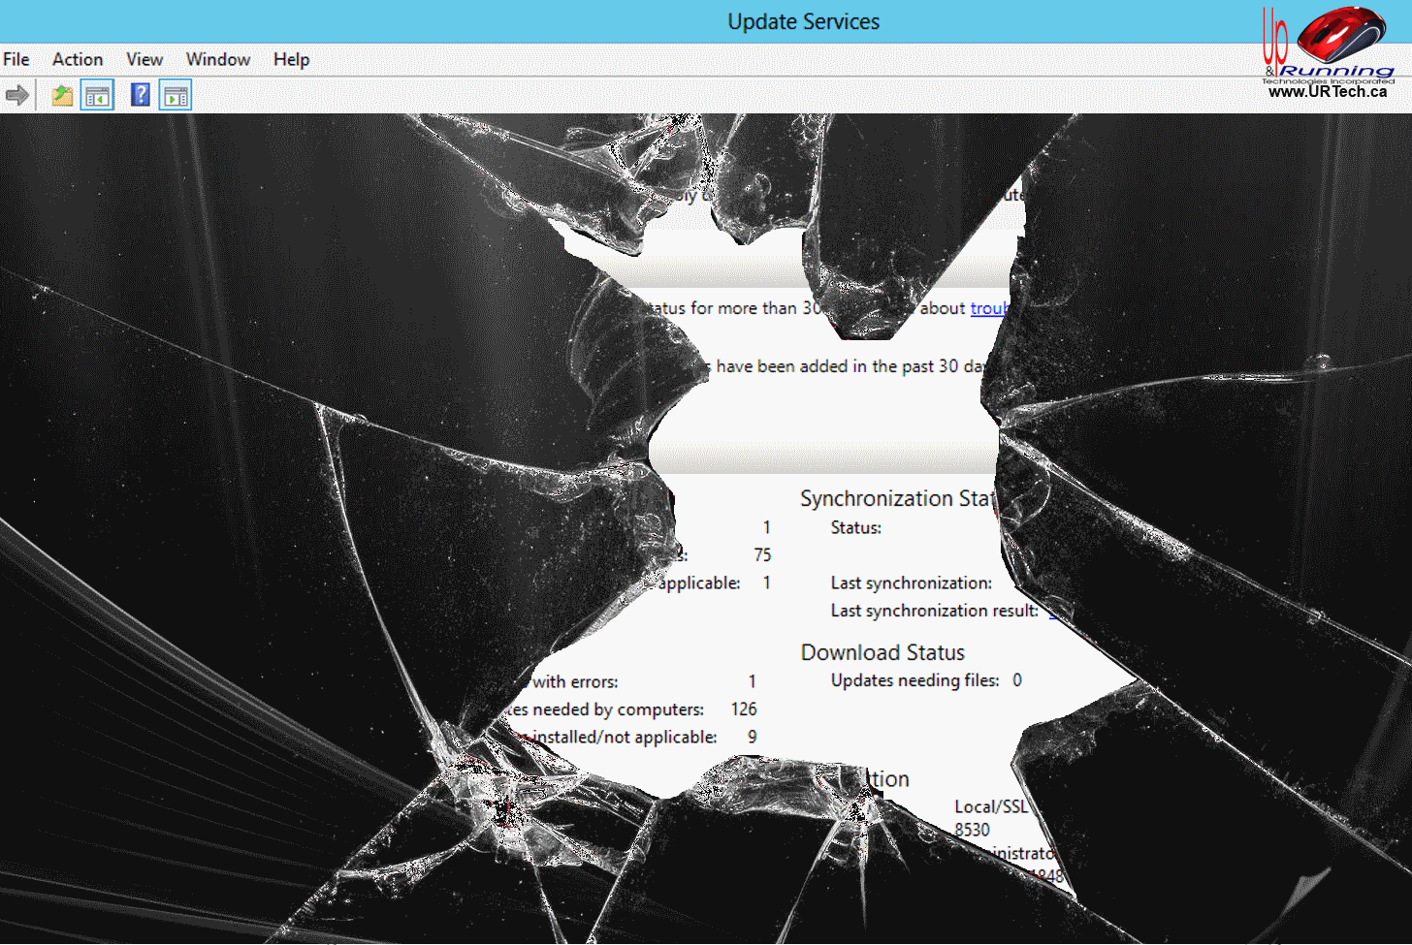
Task: Click the Updates needing files label
Action: (x=915, y=680)
